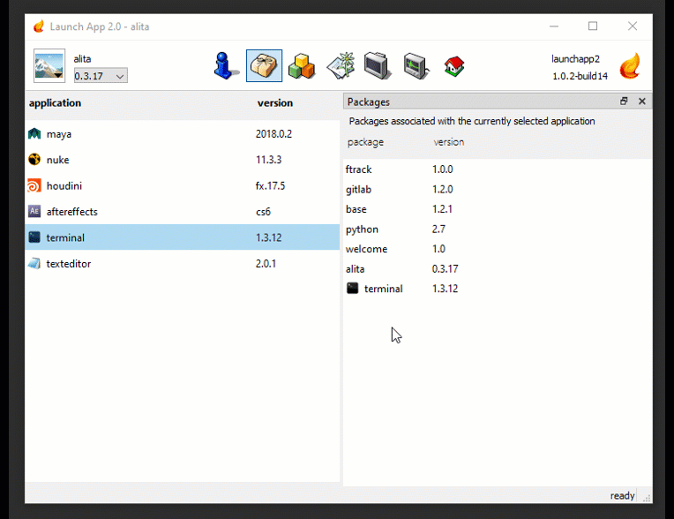Click the gray monitor toolbar icon
674x519 pixels.
[378, 66]
